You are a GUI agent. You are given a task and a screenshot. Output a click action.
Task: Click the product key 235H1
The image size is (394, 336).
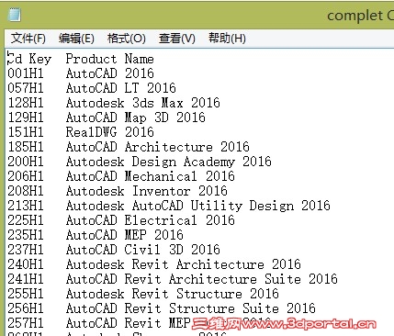pyautogui.click(x=26, y=235)
